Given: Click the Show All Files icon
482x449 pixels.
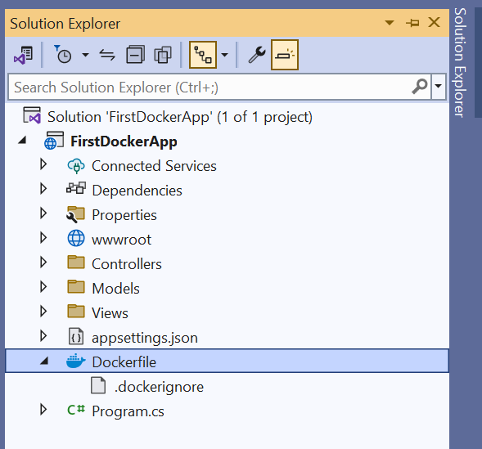Looking at the screenshot, I should click(x=163, y=55).
